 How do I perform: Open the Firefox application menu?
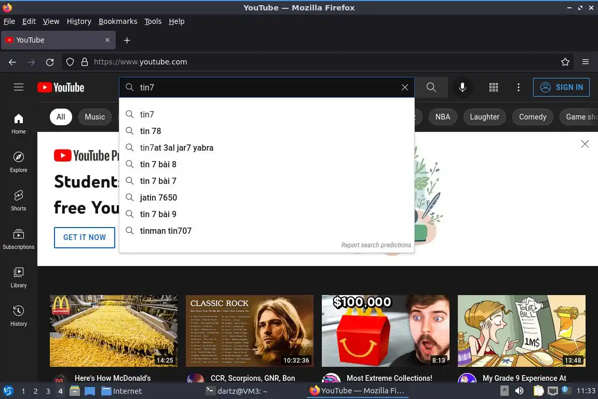[586, 62]
